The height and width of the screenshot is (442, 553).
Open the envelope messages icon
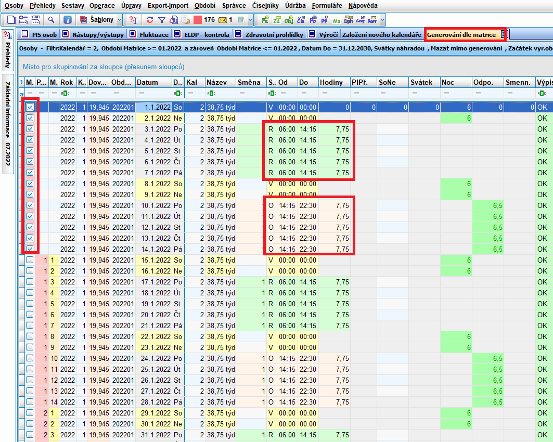222,20
